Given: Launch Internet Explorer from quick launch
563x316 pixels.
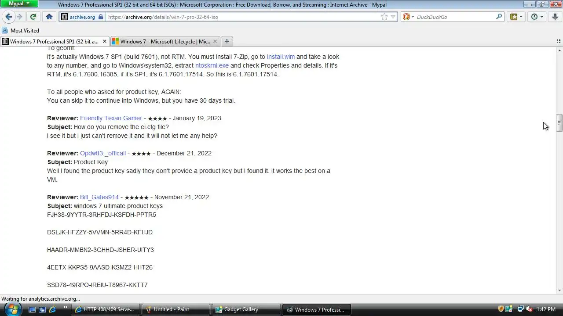Looking at the screenshot, I should click(52, 309).
